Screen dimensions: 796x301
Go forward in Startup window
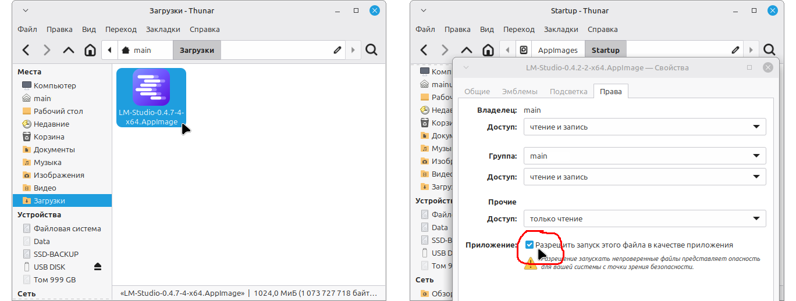pyautogui.click(x=445, y=50)
